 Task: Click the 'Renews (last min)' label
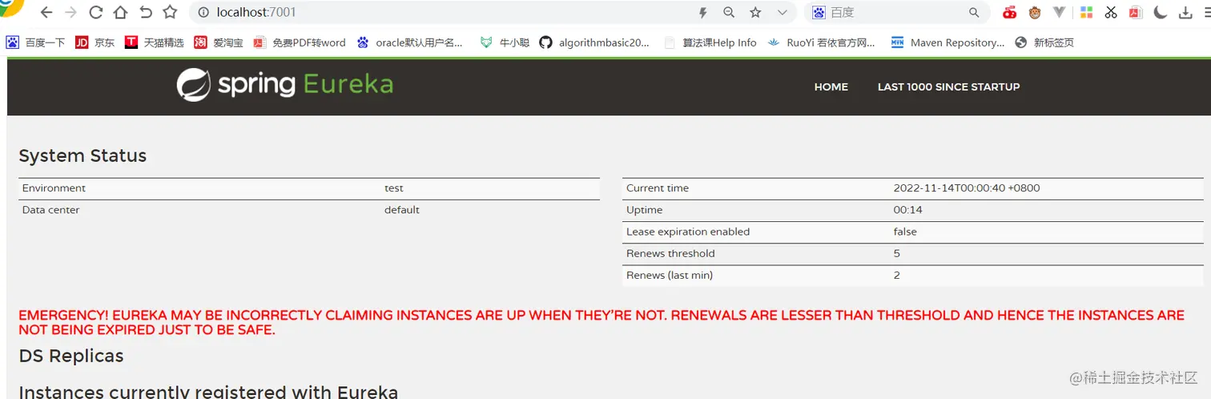pos(670,275)
